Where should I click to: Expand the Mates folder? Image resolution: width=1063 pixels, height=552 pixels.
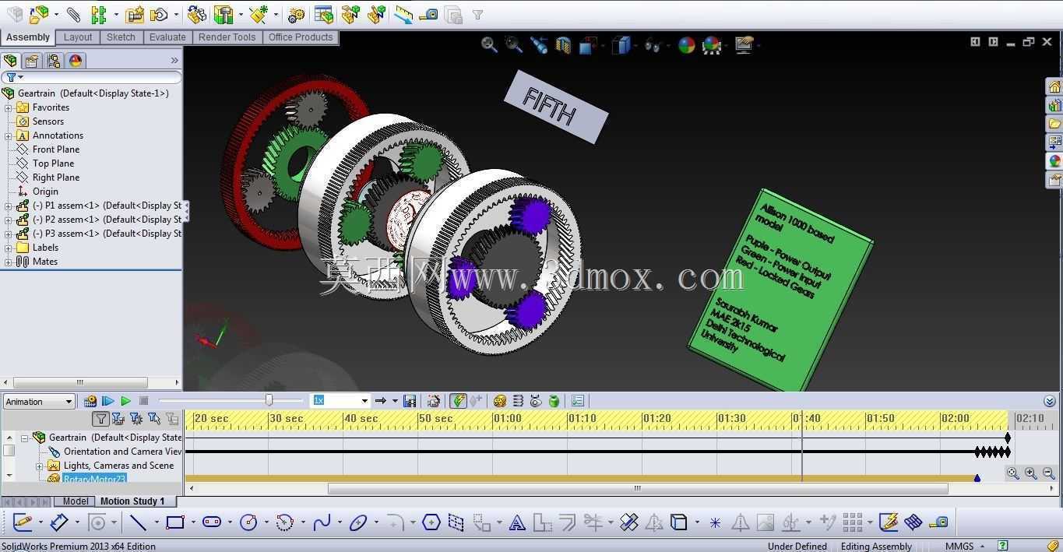[9, 262]
